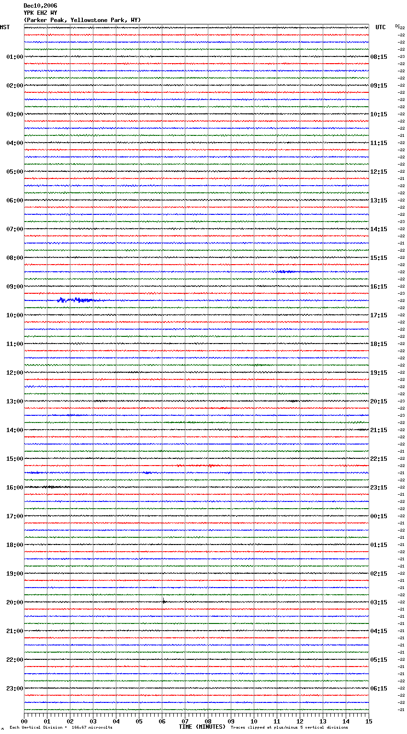Select the '11:00' MST hour label
407x734 pixels.
pos(15,344)
